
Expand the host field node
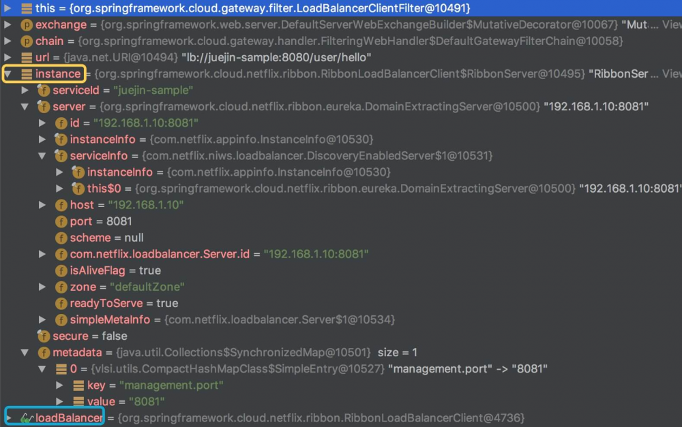42,205
